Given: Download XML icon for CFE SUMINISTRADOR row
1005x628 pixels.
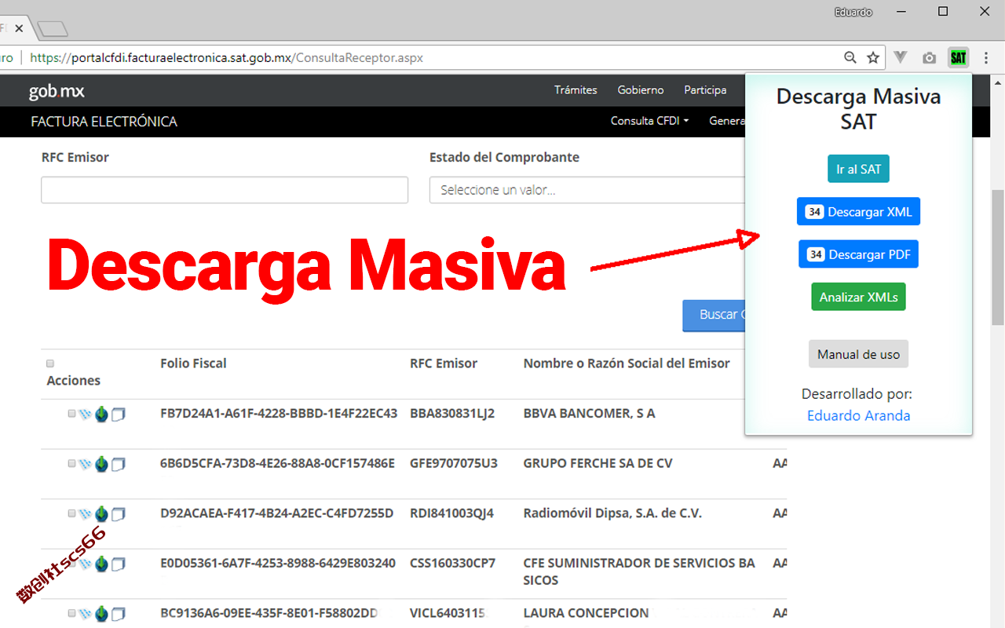Looking at the screenshot, I should 101,564.
